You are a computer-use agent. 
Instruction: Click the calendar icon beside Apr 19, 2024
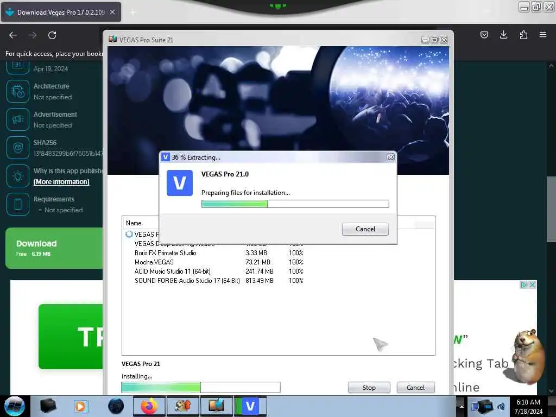coord(18,67)
